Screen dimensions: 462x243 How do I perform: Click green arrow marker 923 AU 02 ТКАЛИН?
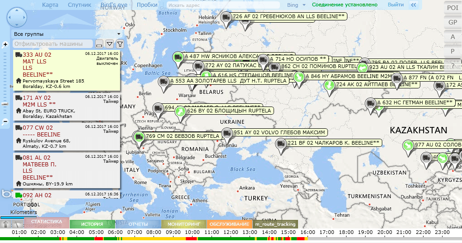click(362, 68)
